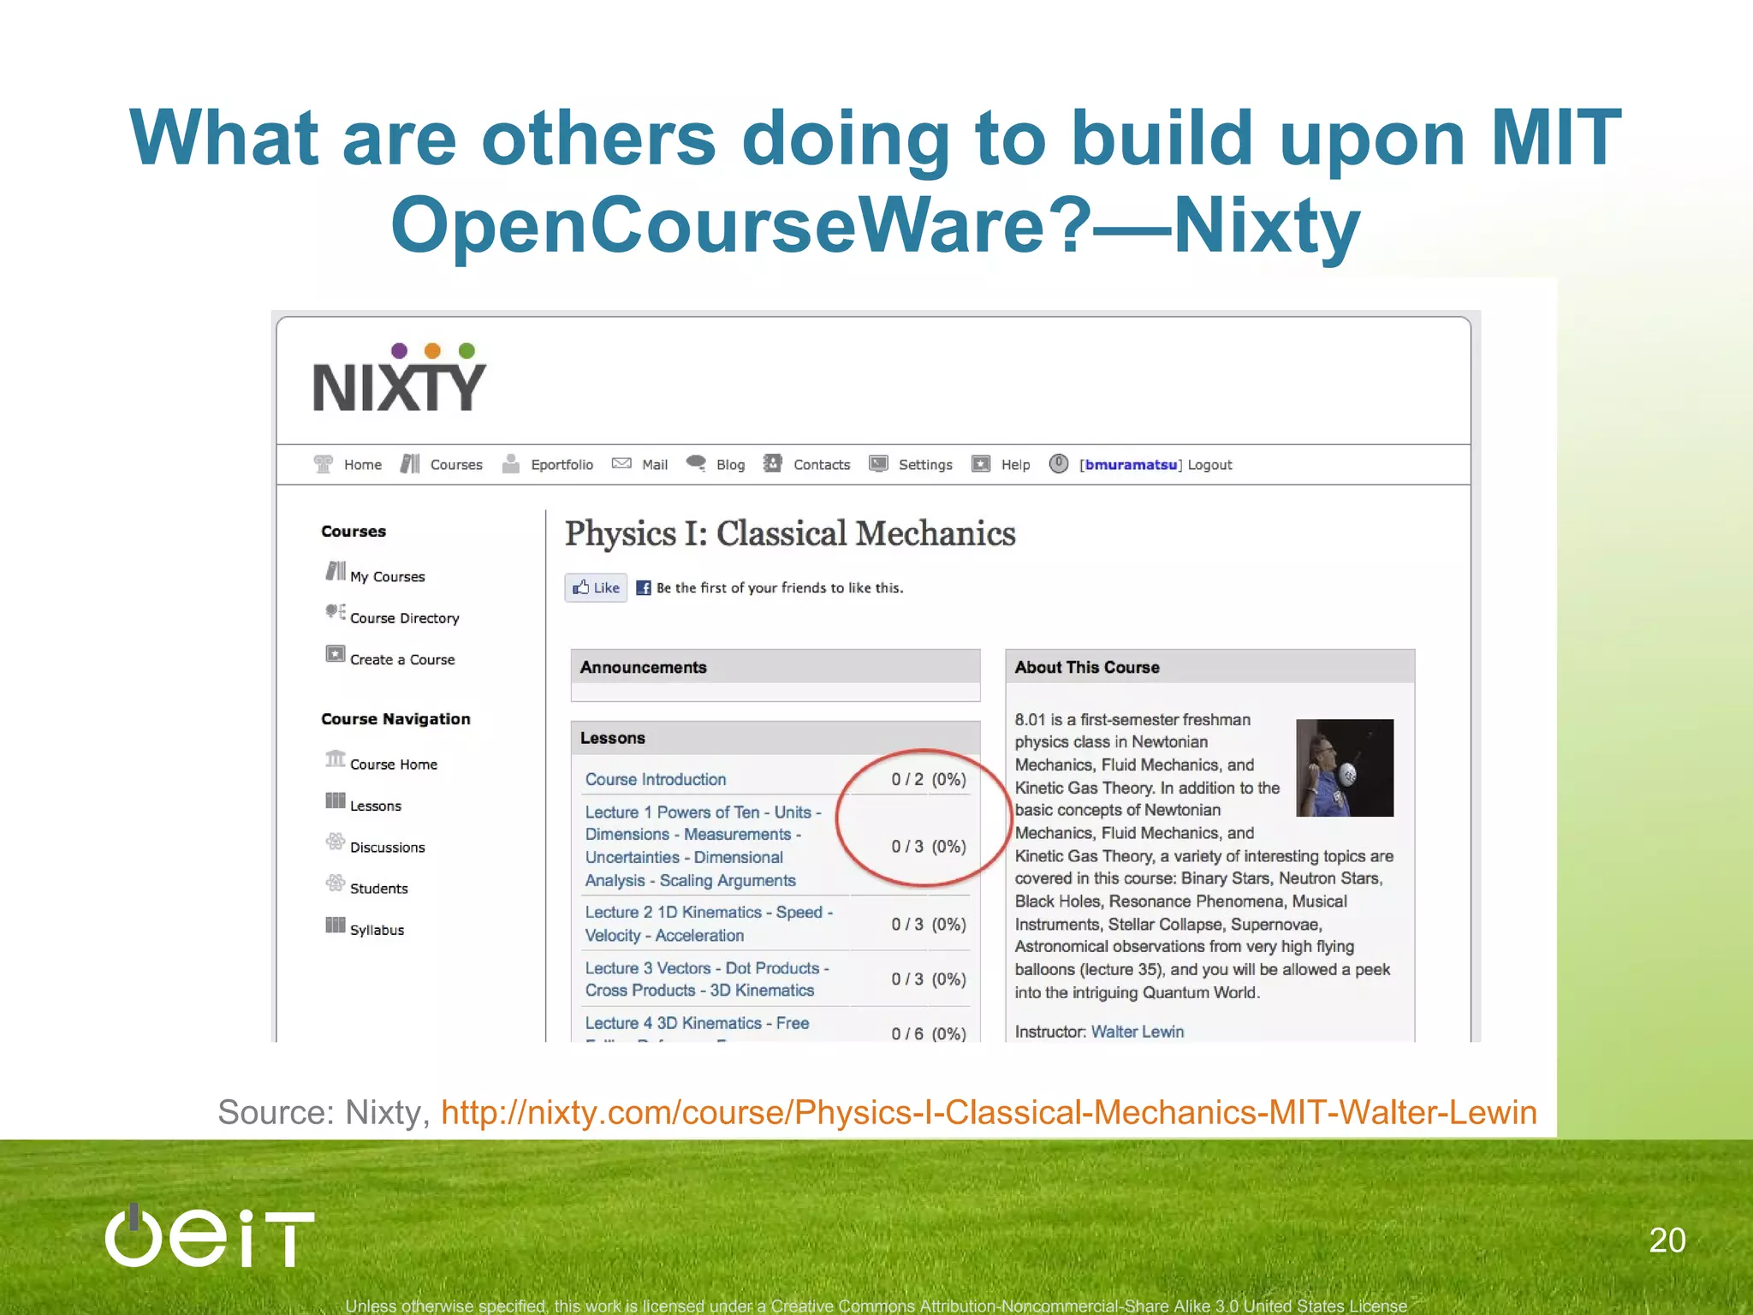Open the Course Directory sidebar item
1753x1315 pixels.
(x=404, y=618)
